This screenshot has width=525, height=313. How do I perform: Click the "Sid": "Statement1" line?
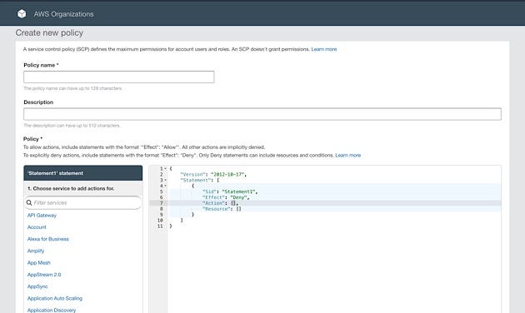230,191
